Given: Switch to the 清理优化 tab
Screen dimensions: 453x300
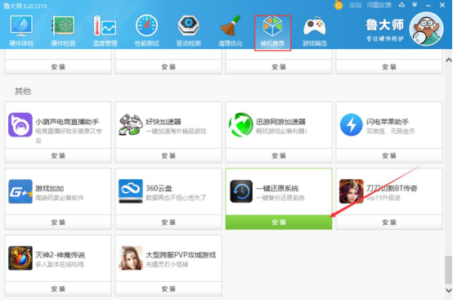Looking at the screenshot, I should [231, 31].
